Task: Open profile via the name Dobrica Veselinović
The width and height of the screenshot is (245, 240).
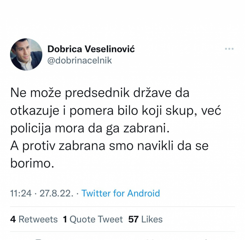Action: pos(91,49)
